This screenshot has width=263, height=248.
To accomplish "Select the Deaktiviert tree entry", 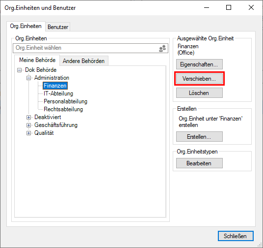I will 48,117.
